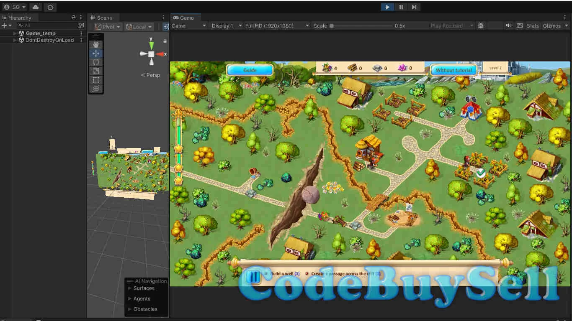Image resolution: width=572 pixels, height=321 pixels.
Task: Select the Scale tool
Action: tap(96, 71)
